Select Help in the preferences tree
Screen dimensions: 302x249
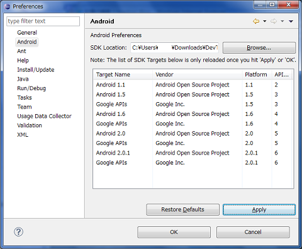[23, 61]
